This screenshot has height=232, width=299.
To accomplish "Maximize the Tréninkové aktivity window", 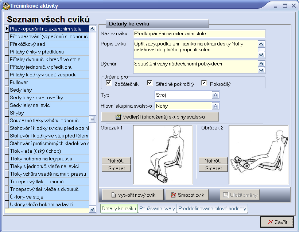I will (x=285, y=6).
